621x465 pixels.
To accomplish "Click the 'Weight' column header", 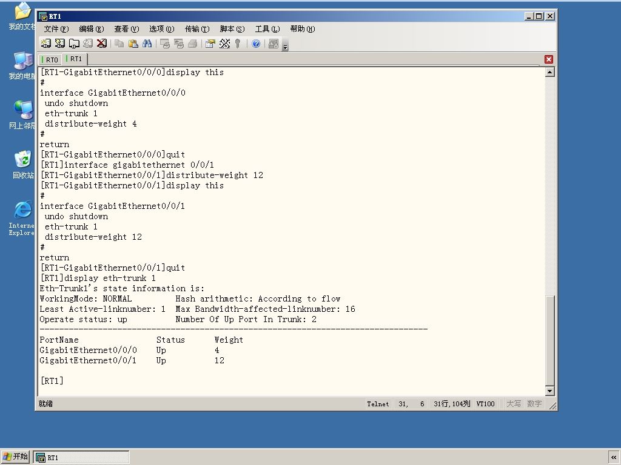I will tap(229, 340).
